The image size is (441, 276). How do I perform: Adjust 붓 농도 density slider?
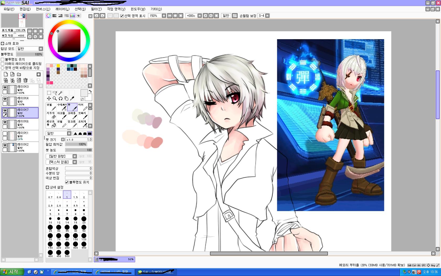click(x=79, y=150)
